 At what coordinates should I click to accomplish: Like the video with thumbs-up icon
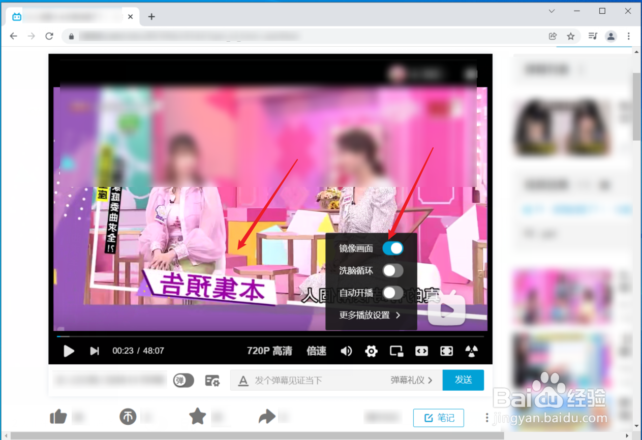click(x=58, y=418)
